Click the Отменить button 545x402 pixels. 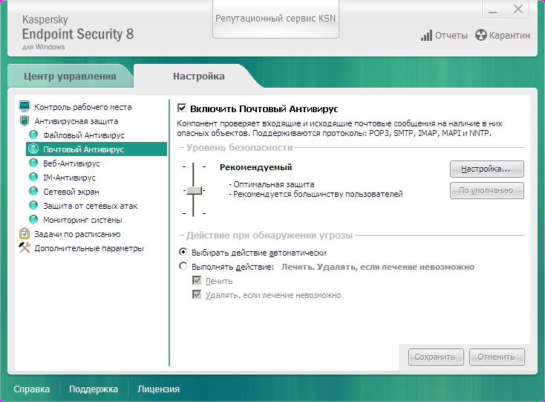(497, 357)
